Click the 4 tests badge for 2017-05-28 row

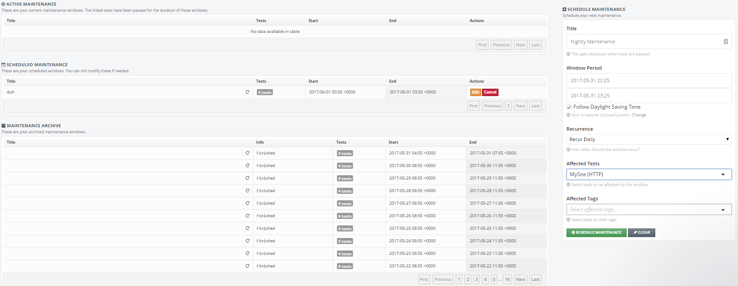pos(345,191)
